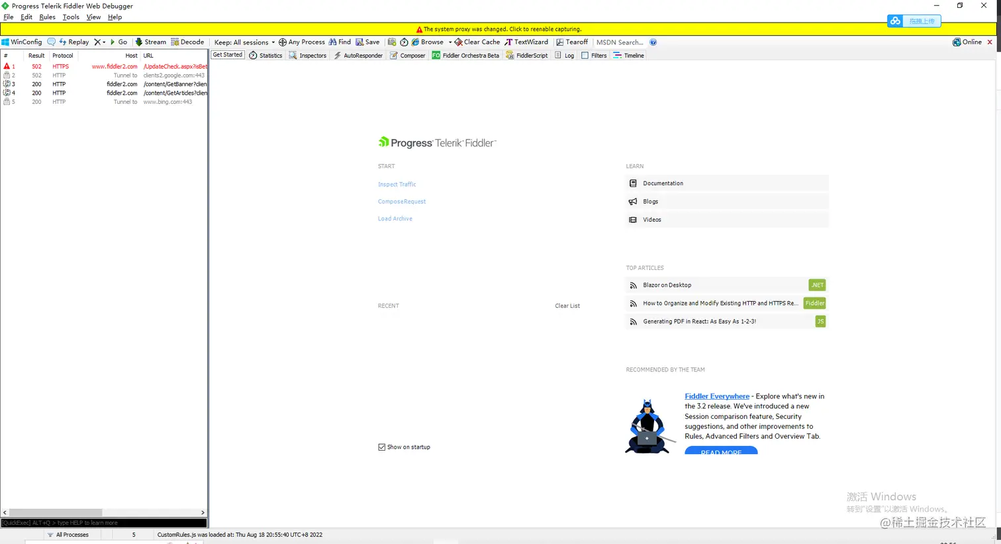Switch to the Statistics tab
The image size is (1001, 544).
(x=265, y=56)
